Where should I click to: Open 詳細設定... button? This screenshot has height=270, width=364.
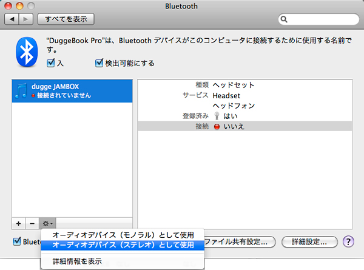tap(309, 242)
